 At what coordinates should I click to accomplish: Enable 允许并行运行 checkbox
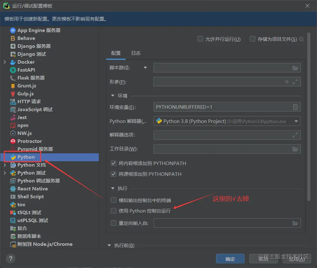(200, 39)
